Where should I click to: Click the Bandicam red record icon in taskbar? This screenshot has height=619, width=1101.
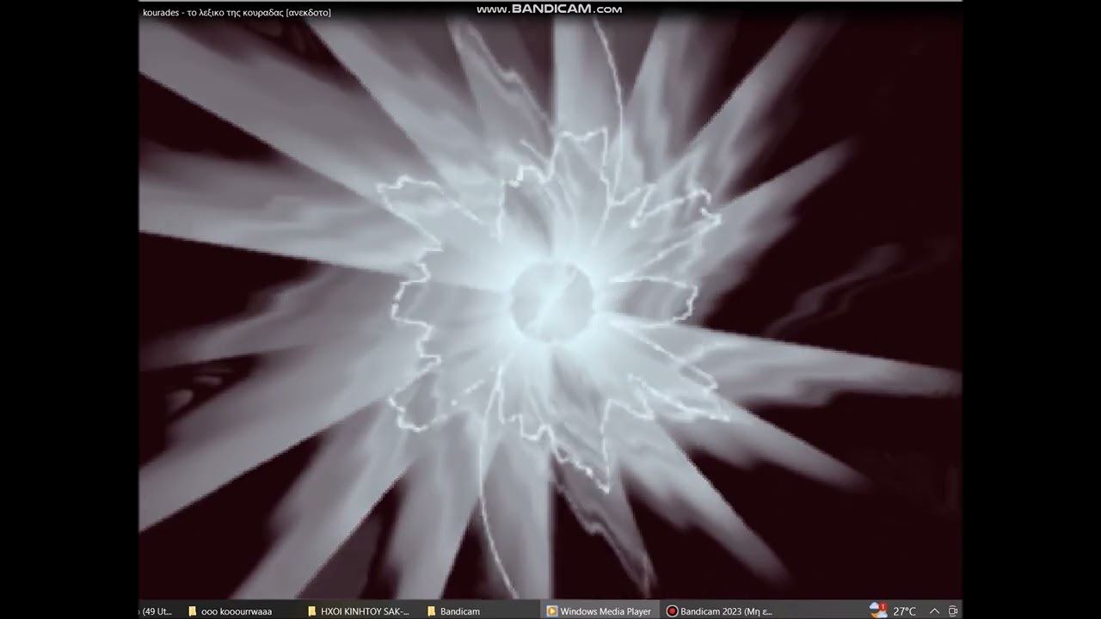[672, 611]
